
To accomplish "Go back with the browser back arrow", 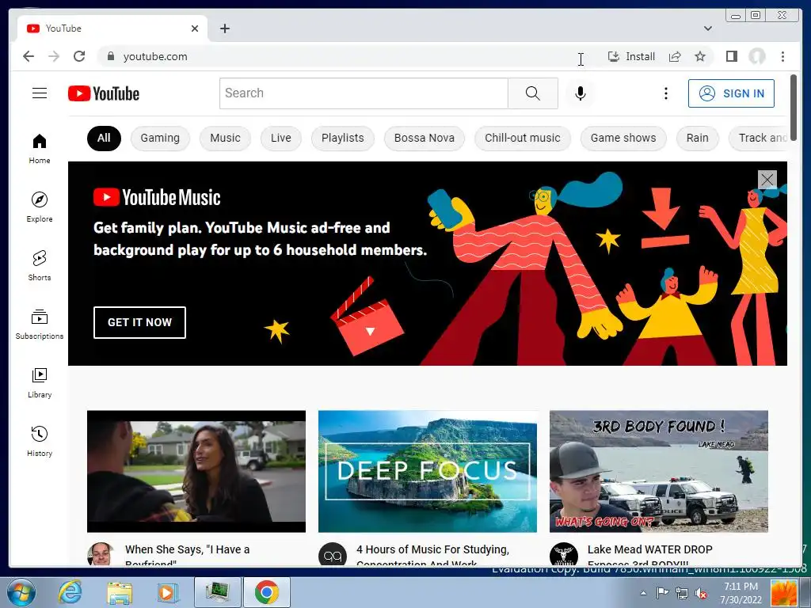I will tap(29, 56).
